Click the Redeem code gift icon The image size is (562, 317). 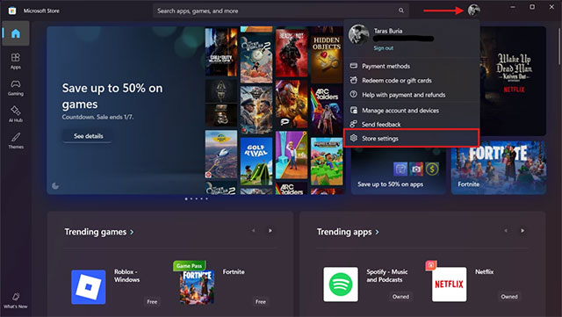pyautogui.click(x=353, y=80)
